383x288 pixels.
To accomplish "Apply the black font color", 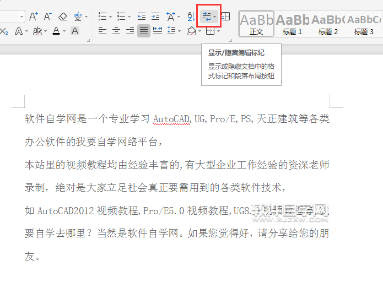I will pyautogui.click(x=56, y=31).
